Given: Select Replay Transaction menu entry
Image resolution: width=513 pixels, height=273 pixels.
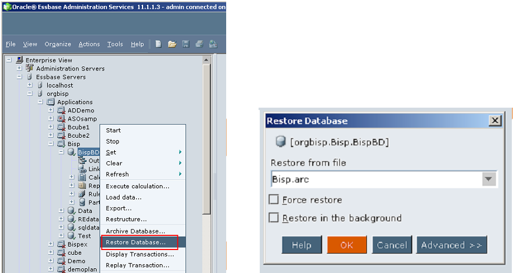Looking at the screenshot, I should click(x=143, y=265).
